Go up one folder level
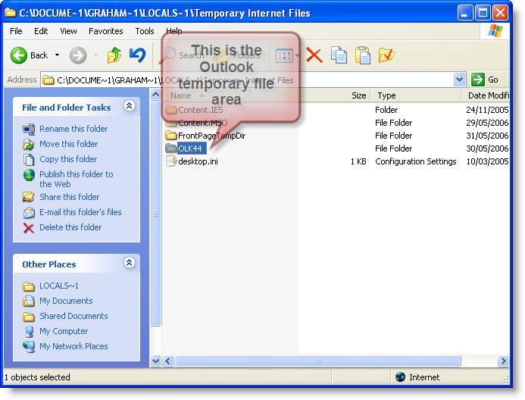Viewport: 525px width, 400px height. point(114,55)
